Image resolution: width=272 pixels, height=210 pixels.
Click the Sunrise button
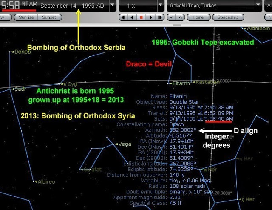pyautogui.click(x=26, y=17)
